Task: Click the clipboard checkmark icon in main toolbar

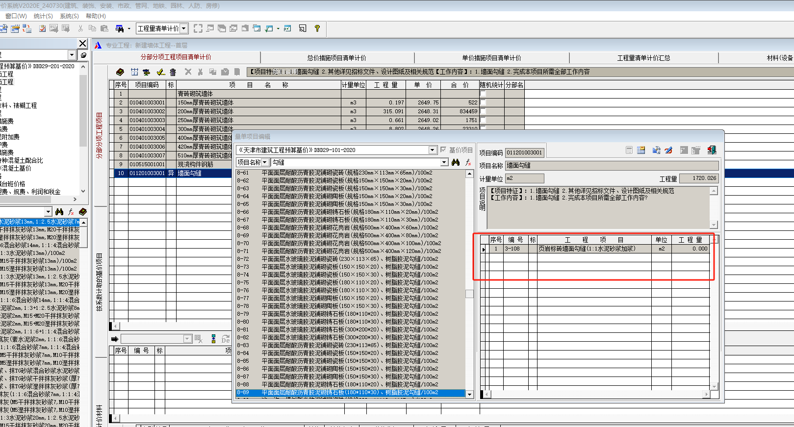Action: pyautogui.click(x=42, y=28)
